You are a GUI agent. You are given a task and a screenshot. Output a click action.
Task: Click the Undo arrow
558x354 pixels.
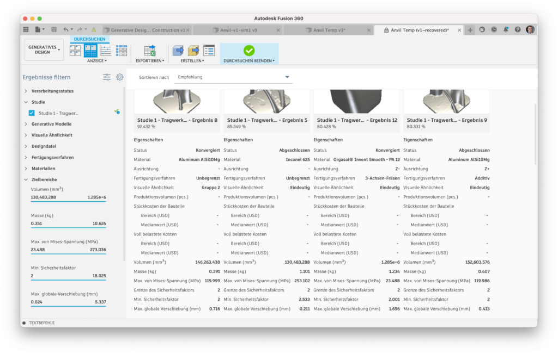click(x=66, y=30)
